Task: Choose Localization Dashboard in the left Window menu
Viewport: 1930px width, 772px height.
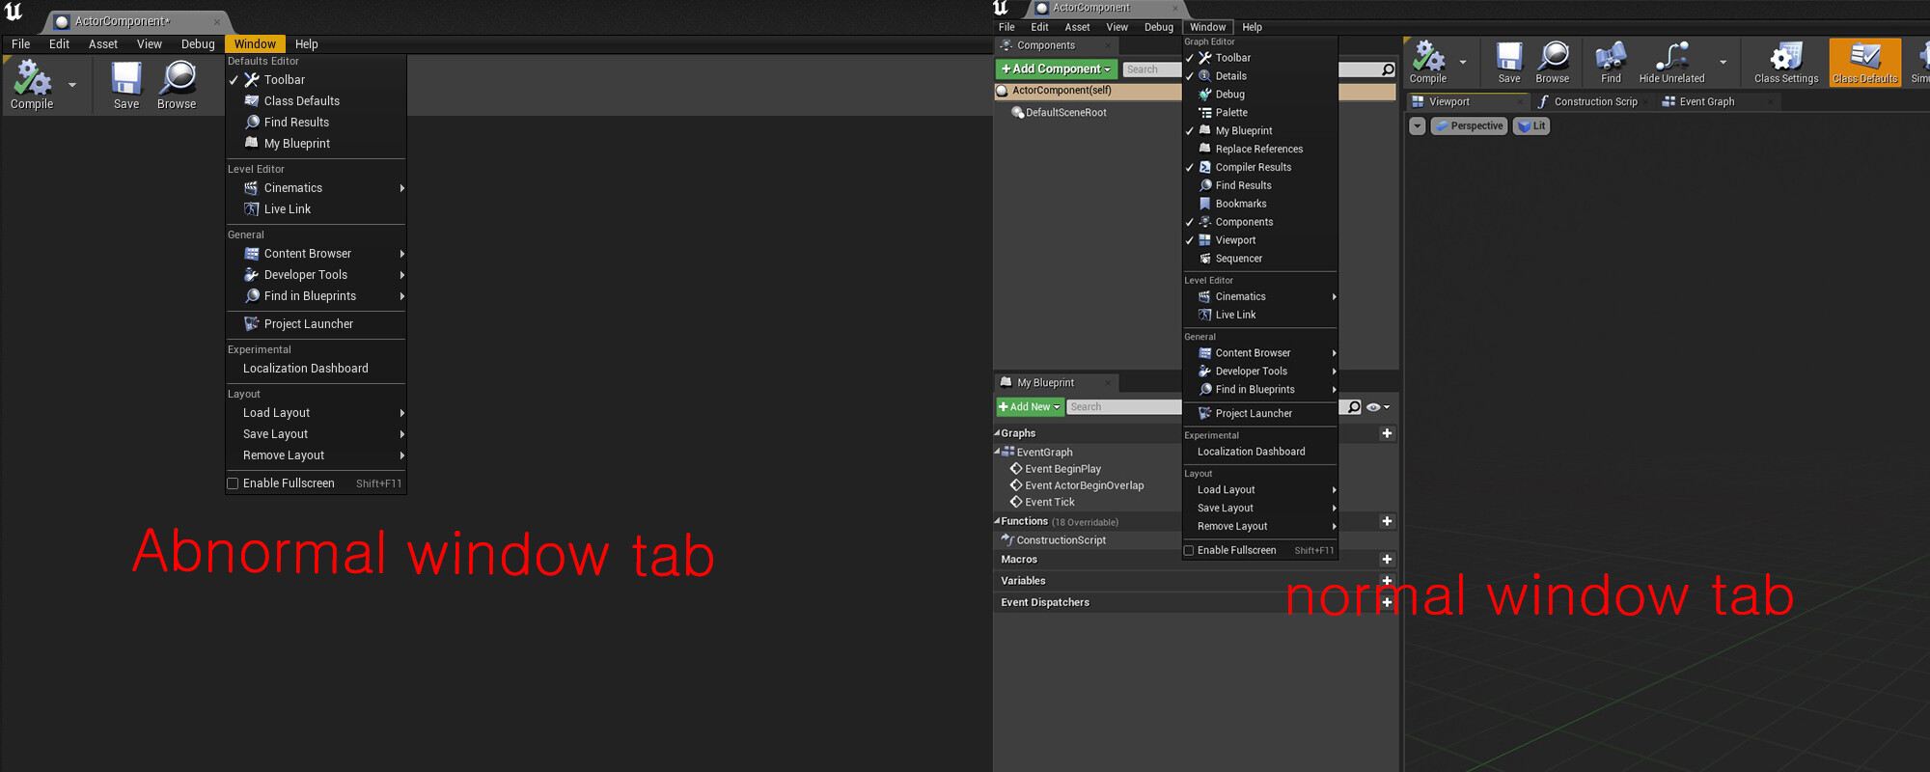Action: coord(316,369)
